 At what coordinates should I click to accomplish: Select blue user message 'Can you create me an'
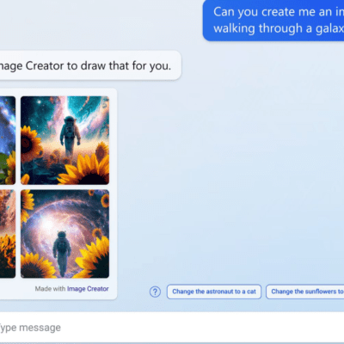click(x=273, y=20)
